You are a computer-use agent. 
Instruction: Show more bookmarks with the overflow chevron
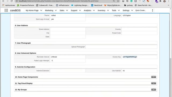tap(169, 5)
